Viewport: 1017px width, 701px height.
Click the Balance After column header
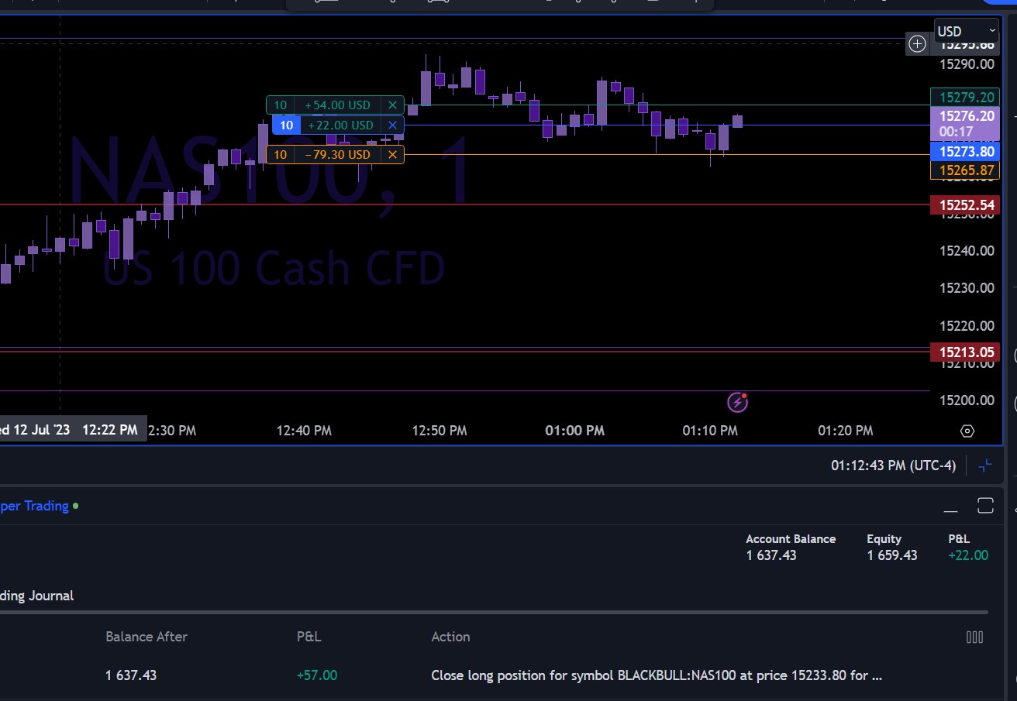pyautogui.click(x=147, y=637)
